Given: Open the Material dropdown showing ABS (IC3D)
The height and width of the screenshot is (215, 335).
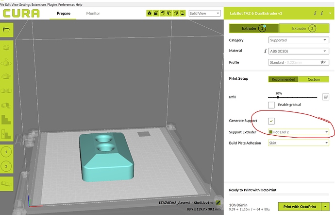Looking at the screenshot, I should pos(299,51).
